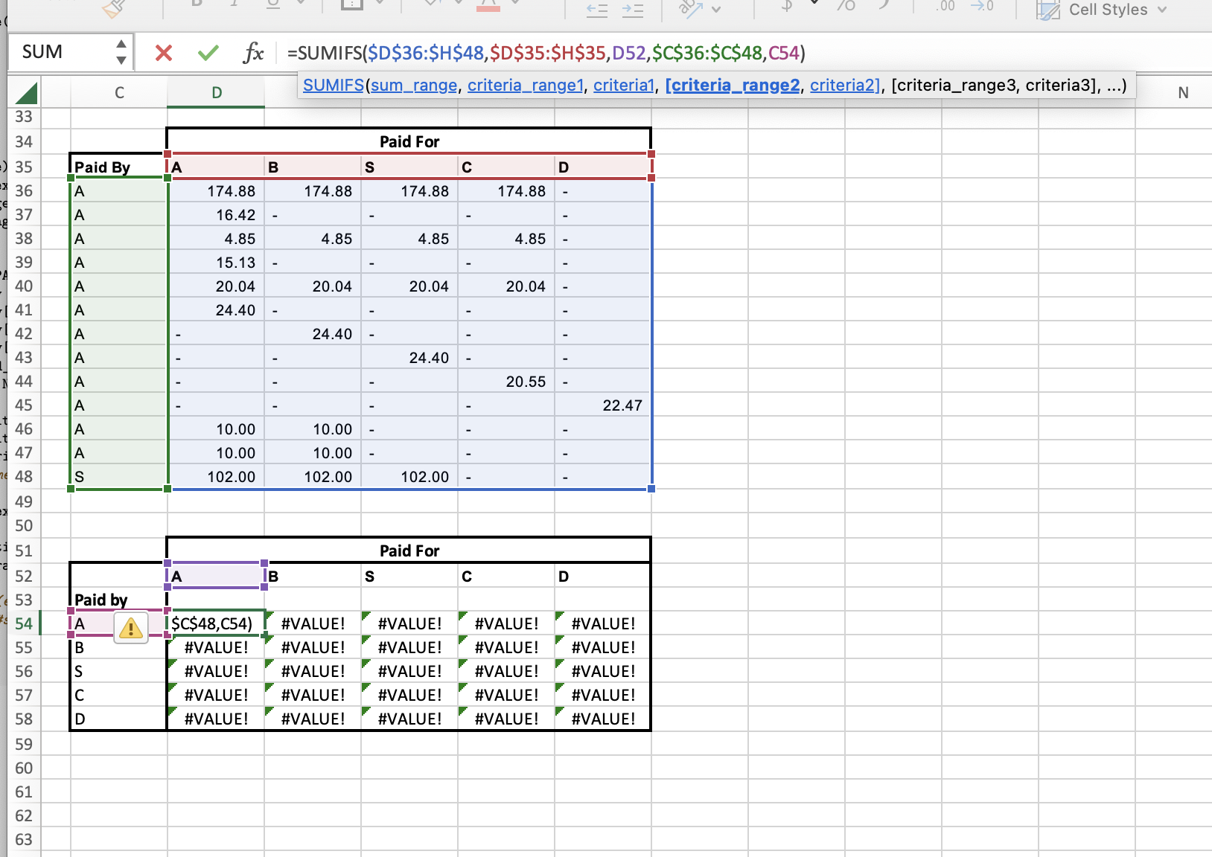Image resolution: width=1212 pixels, height=857 pixels.
Task: Click the #VALUE! cell in row 58, last column
Action: click(603, 719)
